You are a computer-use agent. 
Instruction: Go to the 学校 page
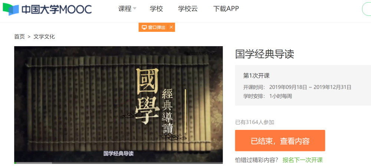tap(157, 9)
